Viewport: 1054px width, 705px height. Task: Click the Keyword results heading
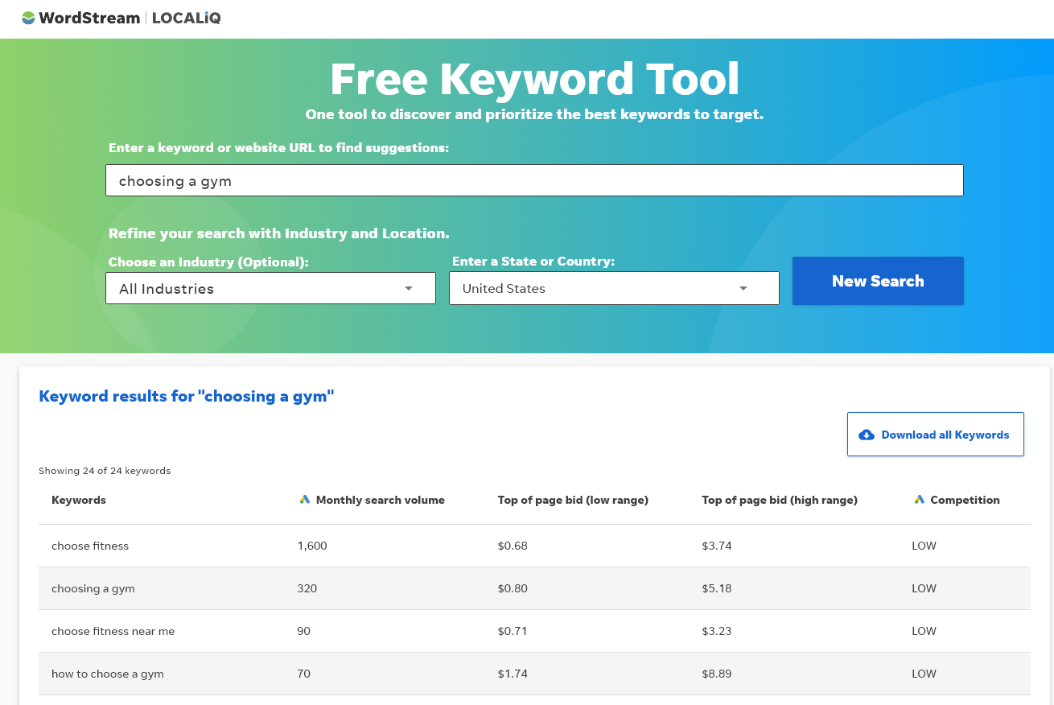coord(186,396)
